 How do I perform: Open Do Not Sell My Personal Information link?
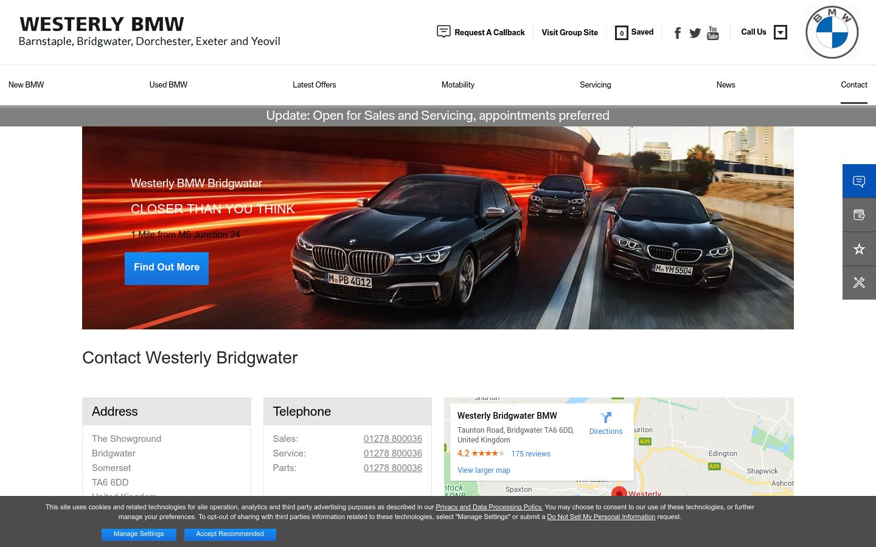[601, 517]
